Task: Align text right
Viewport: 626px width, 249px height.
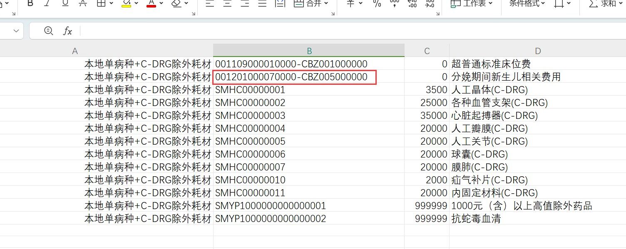Action: click(x=245, y=3)
